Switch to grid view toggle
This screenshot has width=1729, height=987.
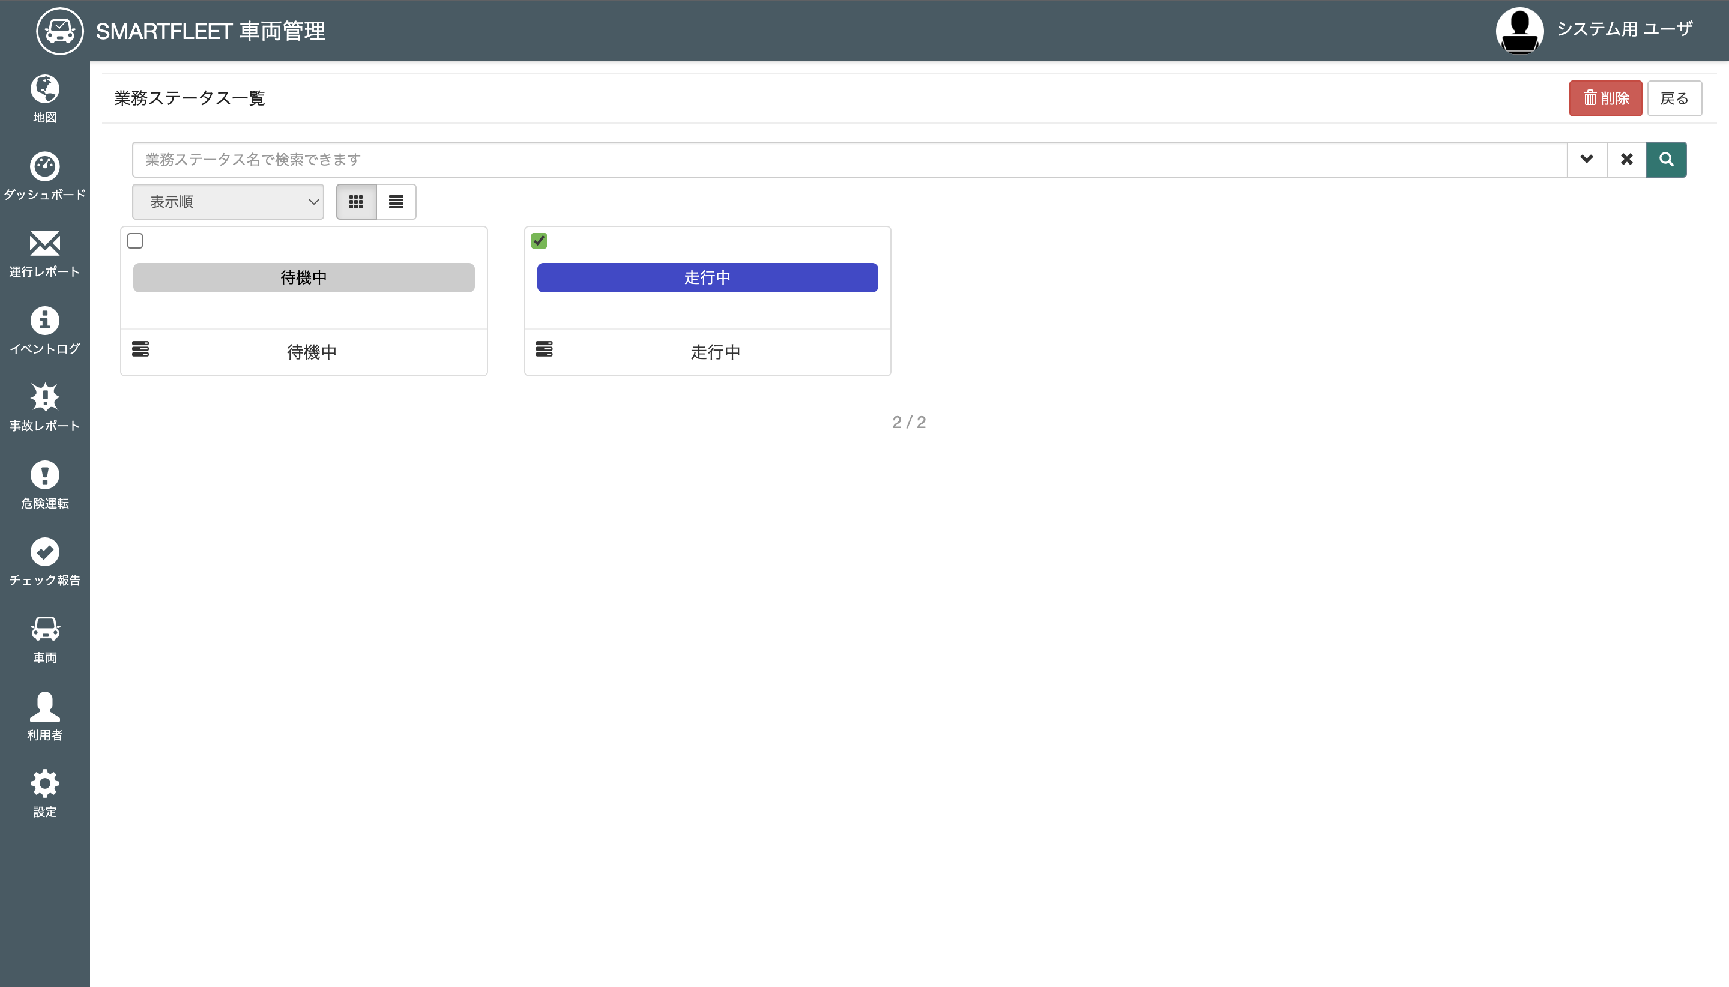(x=356, y=201)
